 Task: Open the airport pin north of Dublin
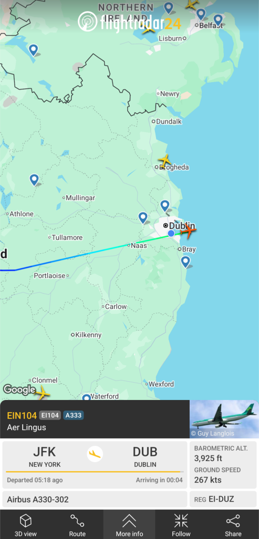point(165,206)
